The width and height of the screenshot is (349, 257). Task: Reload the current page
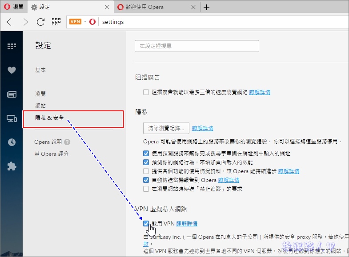point(40,22)
